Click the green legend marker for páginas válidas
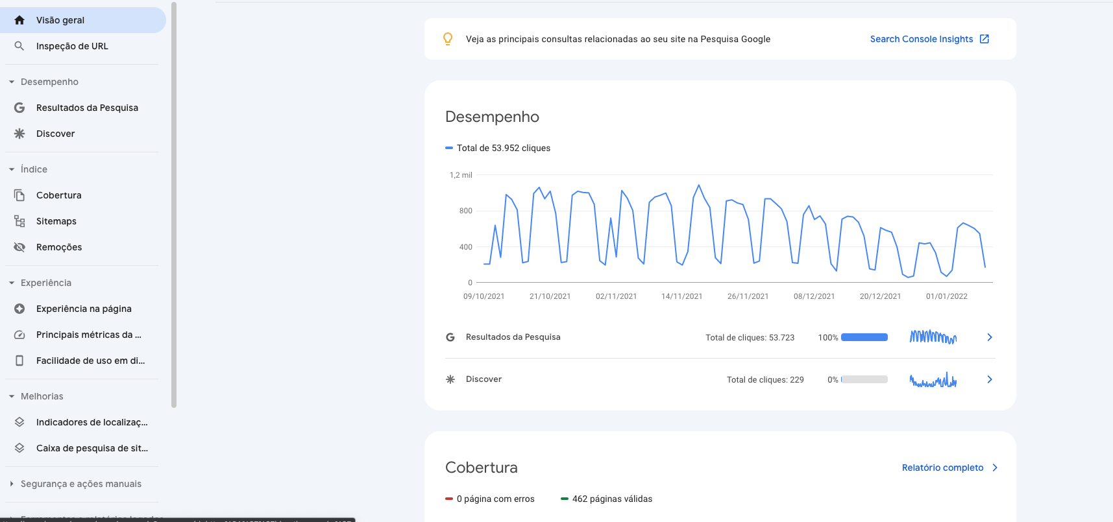Screen dimensions: 1113x522 pos(564,499)
